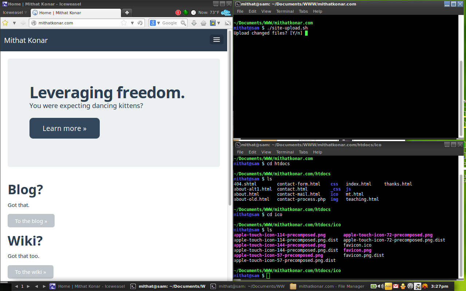Go to the browser home icon
The image size is (466, 291).
(204, 23)
